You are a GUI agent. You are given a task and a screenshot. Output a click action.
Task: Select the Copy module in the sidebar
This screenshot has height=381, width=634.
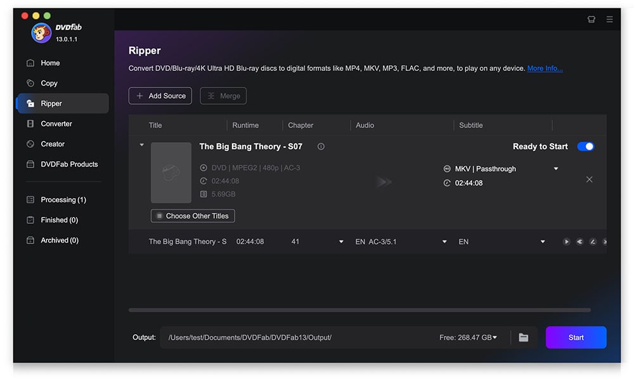point(48,83)
